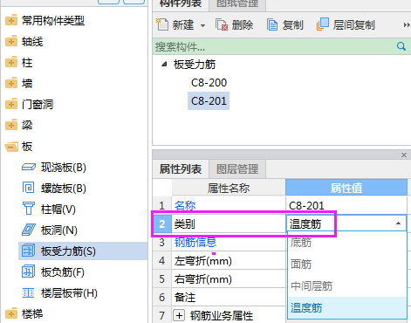Screen dimensions: 411x323
Task: Click the search magnifier icon
Action: point(401,46)
